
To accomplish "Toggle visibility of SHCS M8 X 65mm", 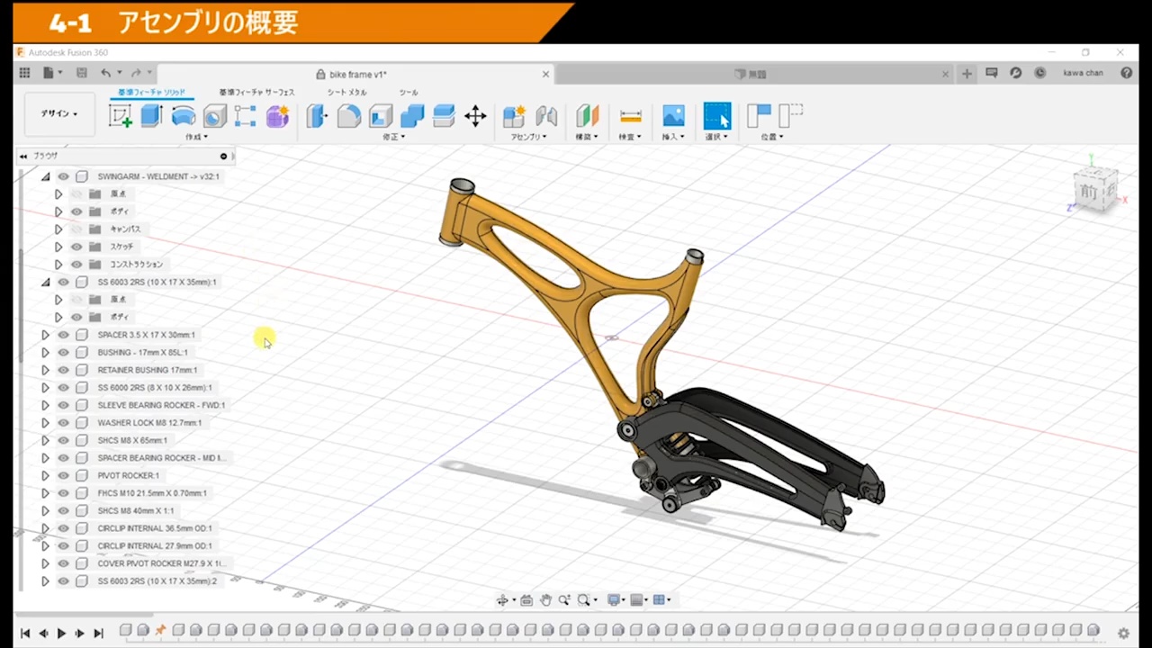I will click(x=63, y=440).
